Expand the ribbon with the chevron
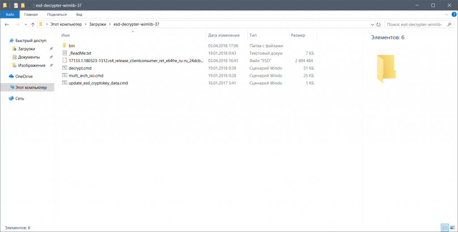Viewport: 458px width, 232px height. pyautogui.click(x=447, y=14)
